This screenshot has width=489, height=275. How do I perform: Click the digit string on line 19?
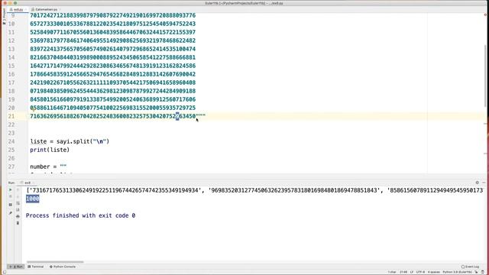click(113, 99)
